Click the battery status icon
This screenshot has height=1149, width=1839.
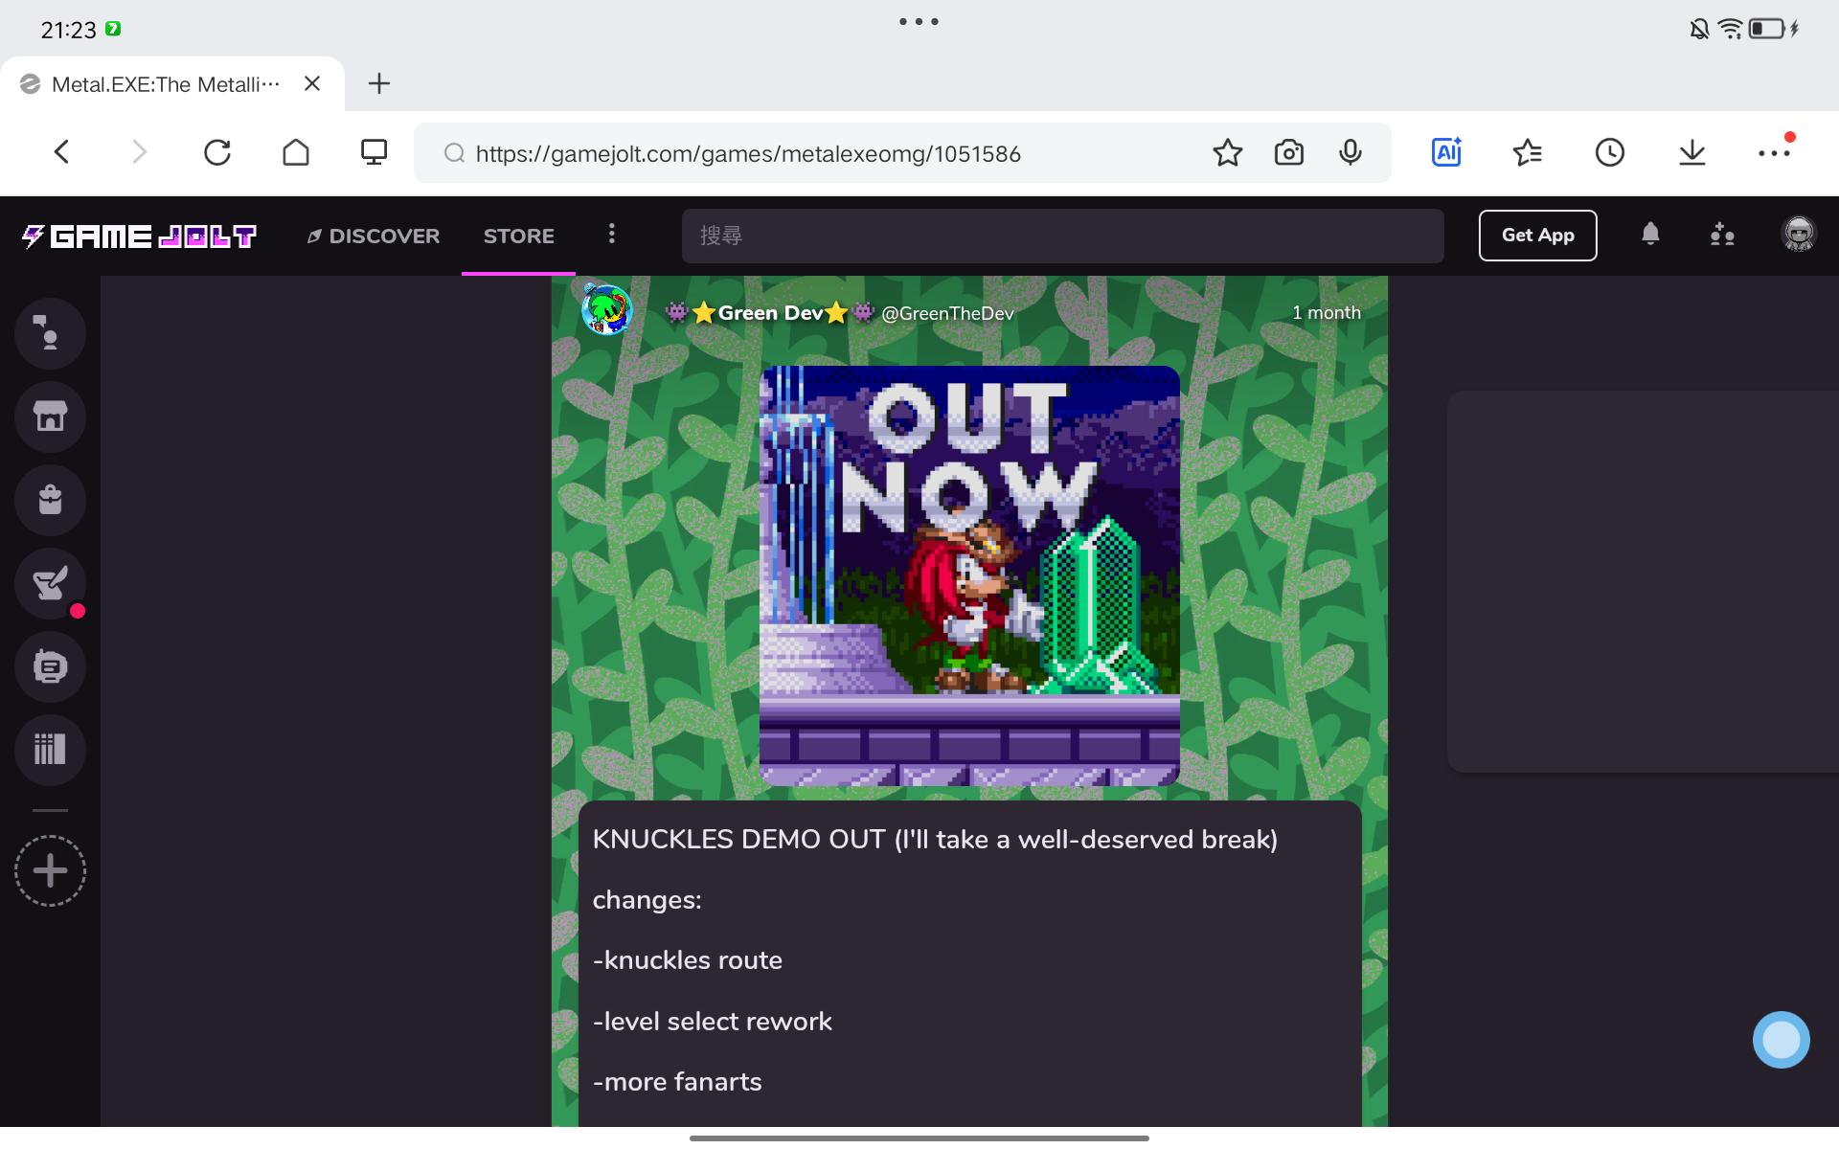click(1768, 29)
